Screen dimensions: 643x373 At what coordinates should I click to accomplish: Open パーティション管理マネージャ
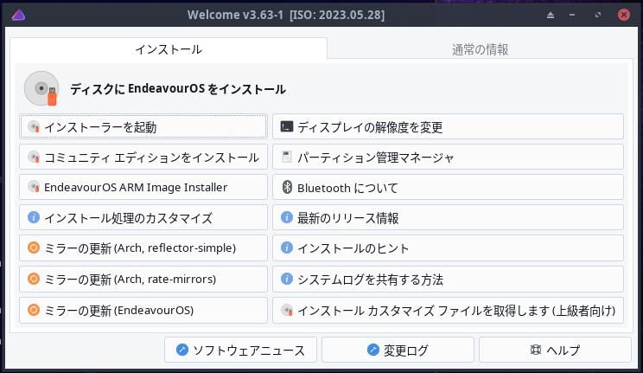448,157
